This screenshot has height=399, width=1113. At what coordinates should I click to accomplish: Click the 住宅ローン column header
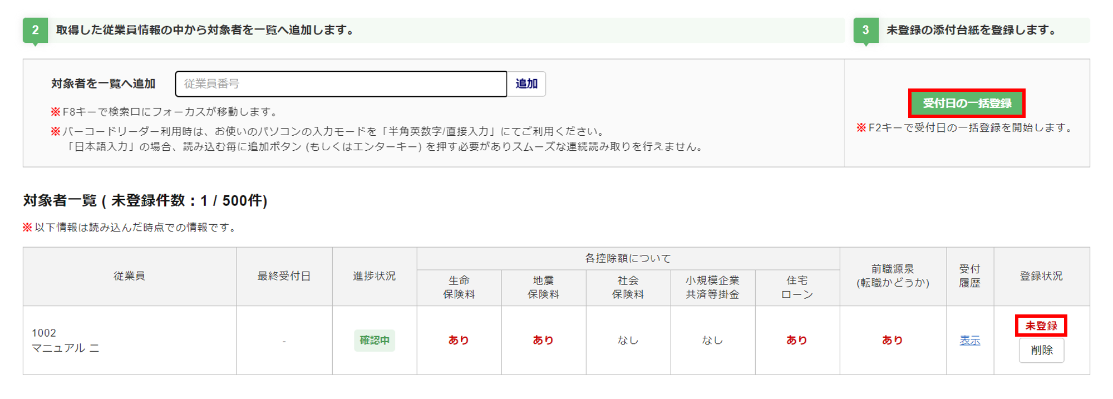[797, 288]
